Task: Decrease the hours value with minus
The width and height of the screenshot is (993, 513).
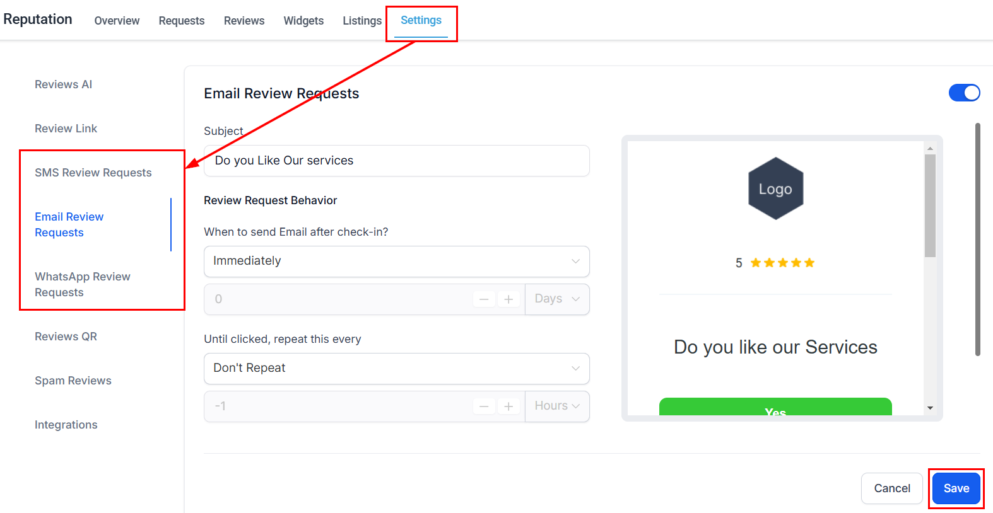Action: click(484, 406)
